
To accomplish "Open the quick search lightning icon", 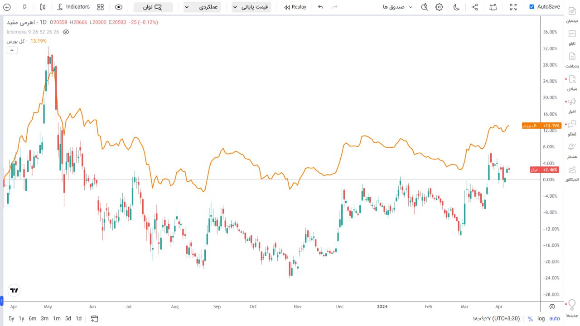I will click(x=425, y=7).
